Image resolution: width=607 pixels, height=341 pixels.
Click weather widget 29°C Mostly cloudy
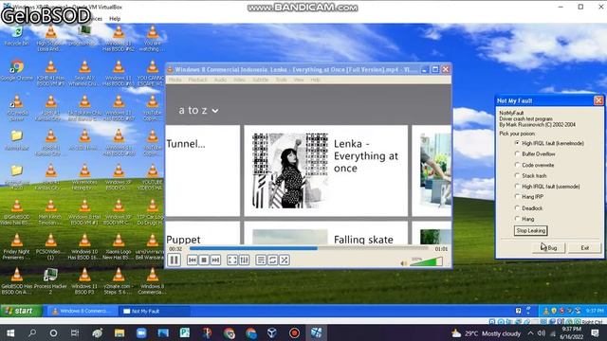[487, 333]
